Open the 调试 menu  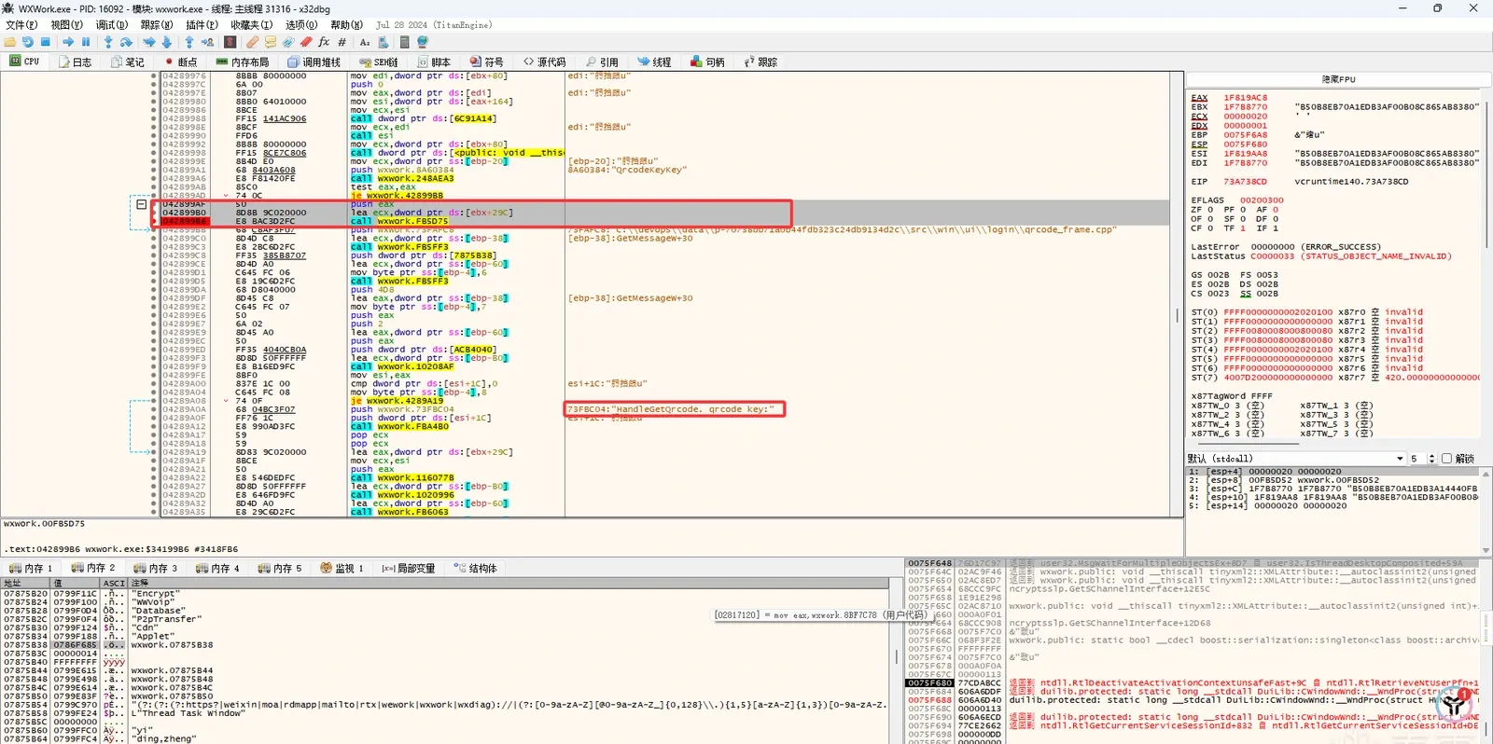coord(112,25)
